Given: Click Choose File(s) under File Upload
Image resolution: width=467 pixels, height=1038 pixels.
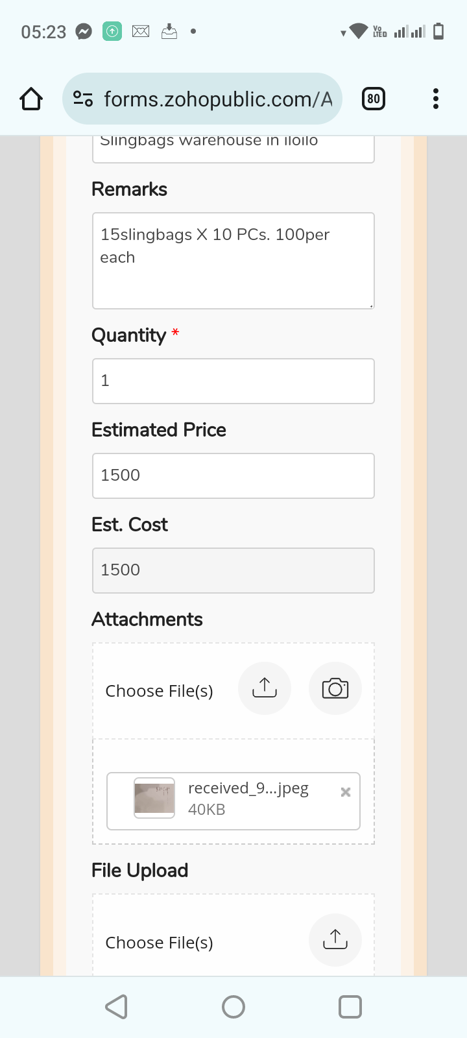Looking at the screenshot, I should pos(160,943).
